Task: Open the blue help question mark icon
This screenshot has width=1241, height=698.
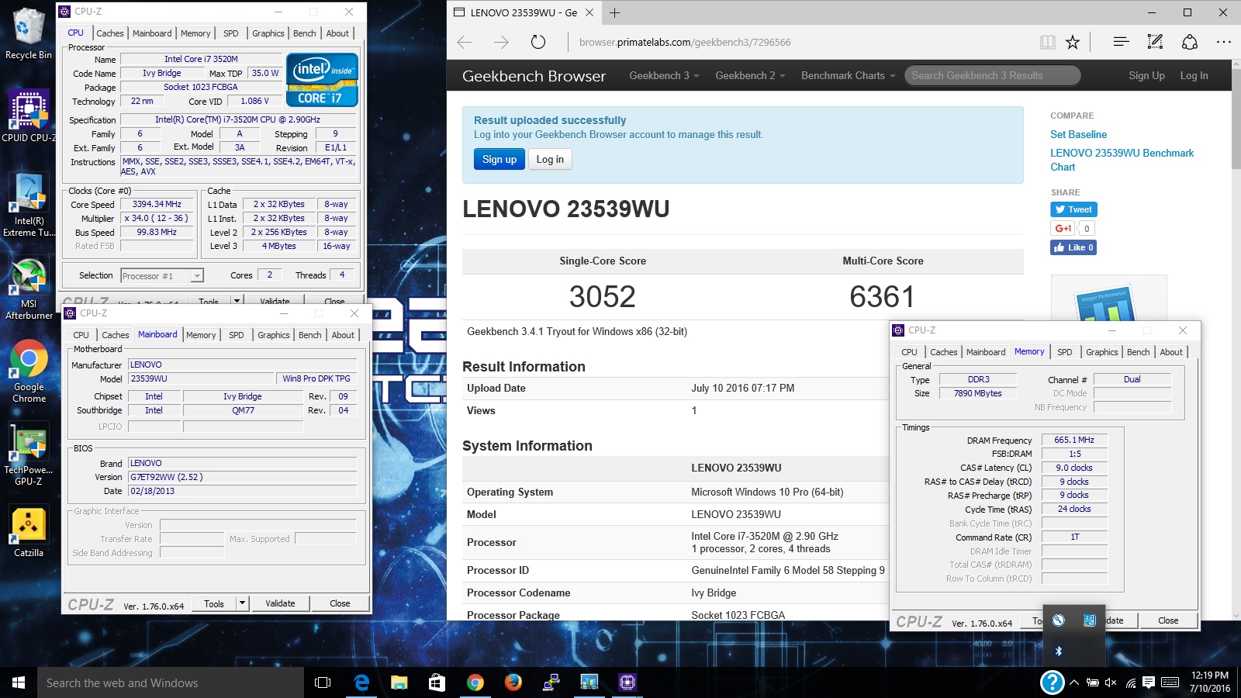Action: click(x=1052, y=682)
